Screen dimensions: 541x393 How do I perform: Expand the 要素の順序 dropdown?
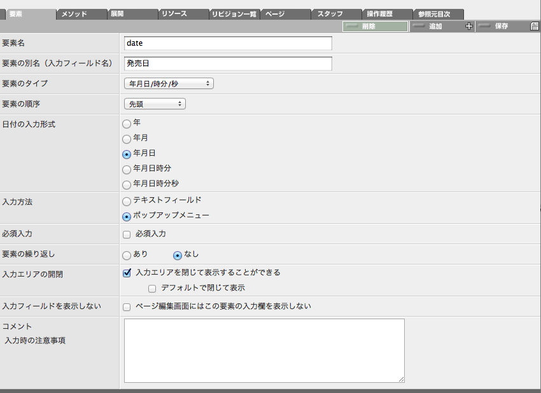point(155,104)
